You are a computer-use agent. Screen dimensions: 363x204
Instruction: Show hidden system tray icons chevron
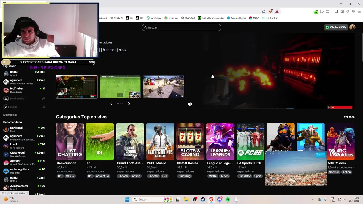pos(313,199)
